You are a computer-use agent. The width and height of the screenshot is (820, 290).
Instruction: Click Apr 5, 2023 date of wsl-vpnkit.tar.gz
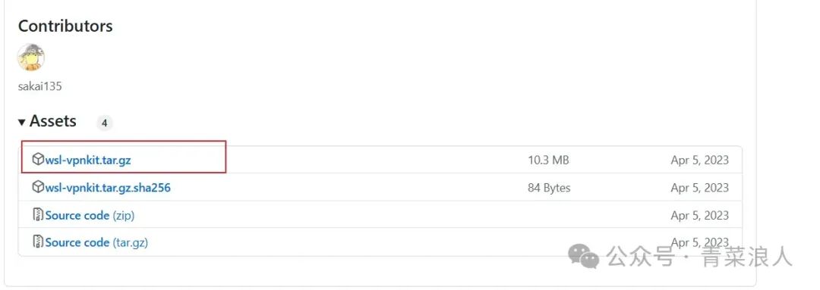pyautogui.click(x=700, y=160)
